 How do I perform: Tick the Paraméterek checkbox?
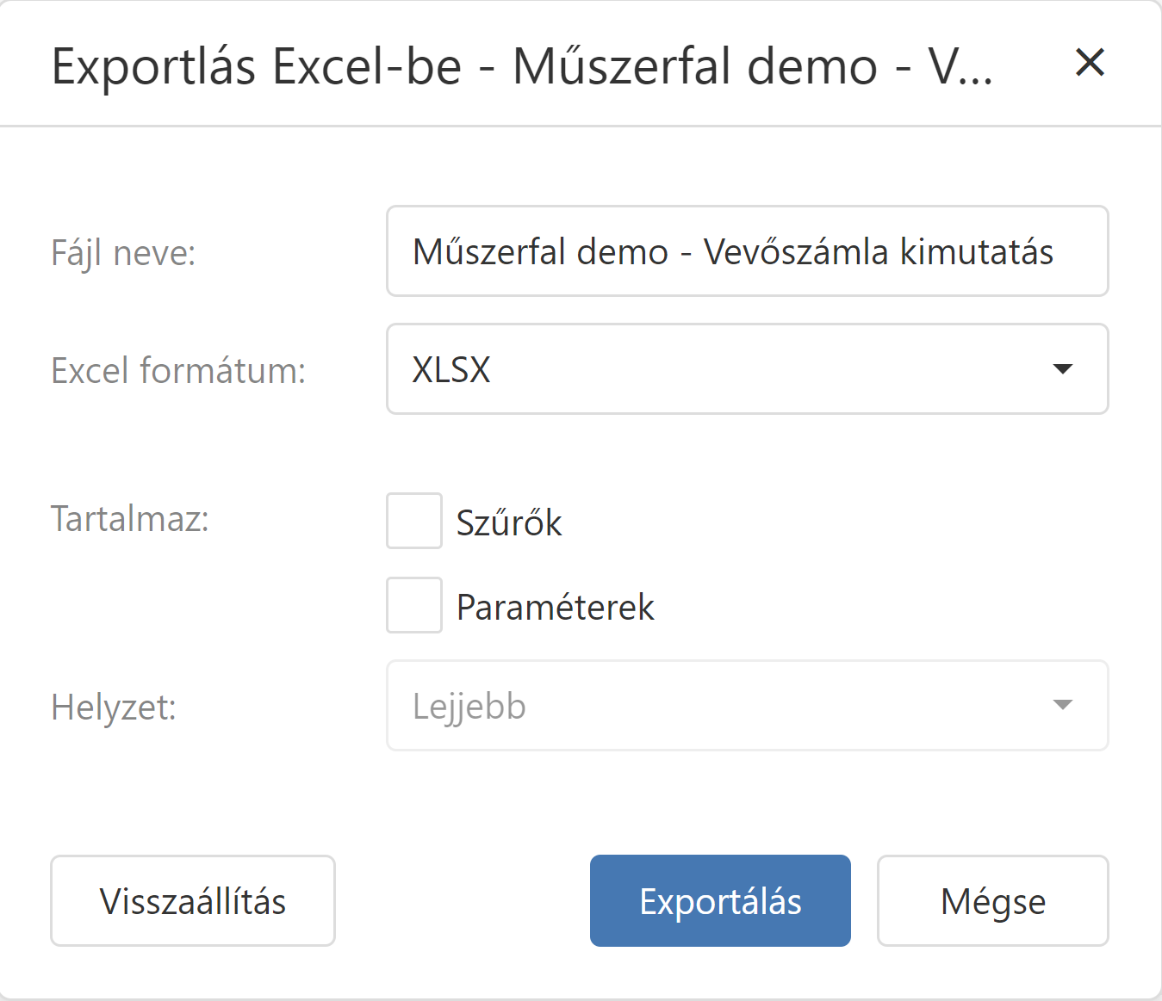[x=414, y=605]
